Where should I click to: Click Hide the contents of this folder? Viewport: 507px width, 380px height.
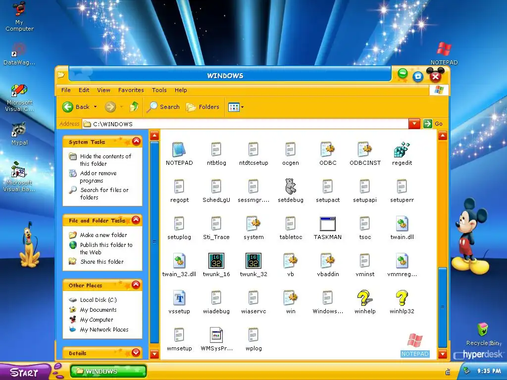pyautogui.click(x=105, y=160)
